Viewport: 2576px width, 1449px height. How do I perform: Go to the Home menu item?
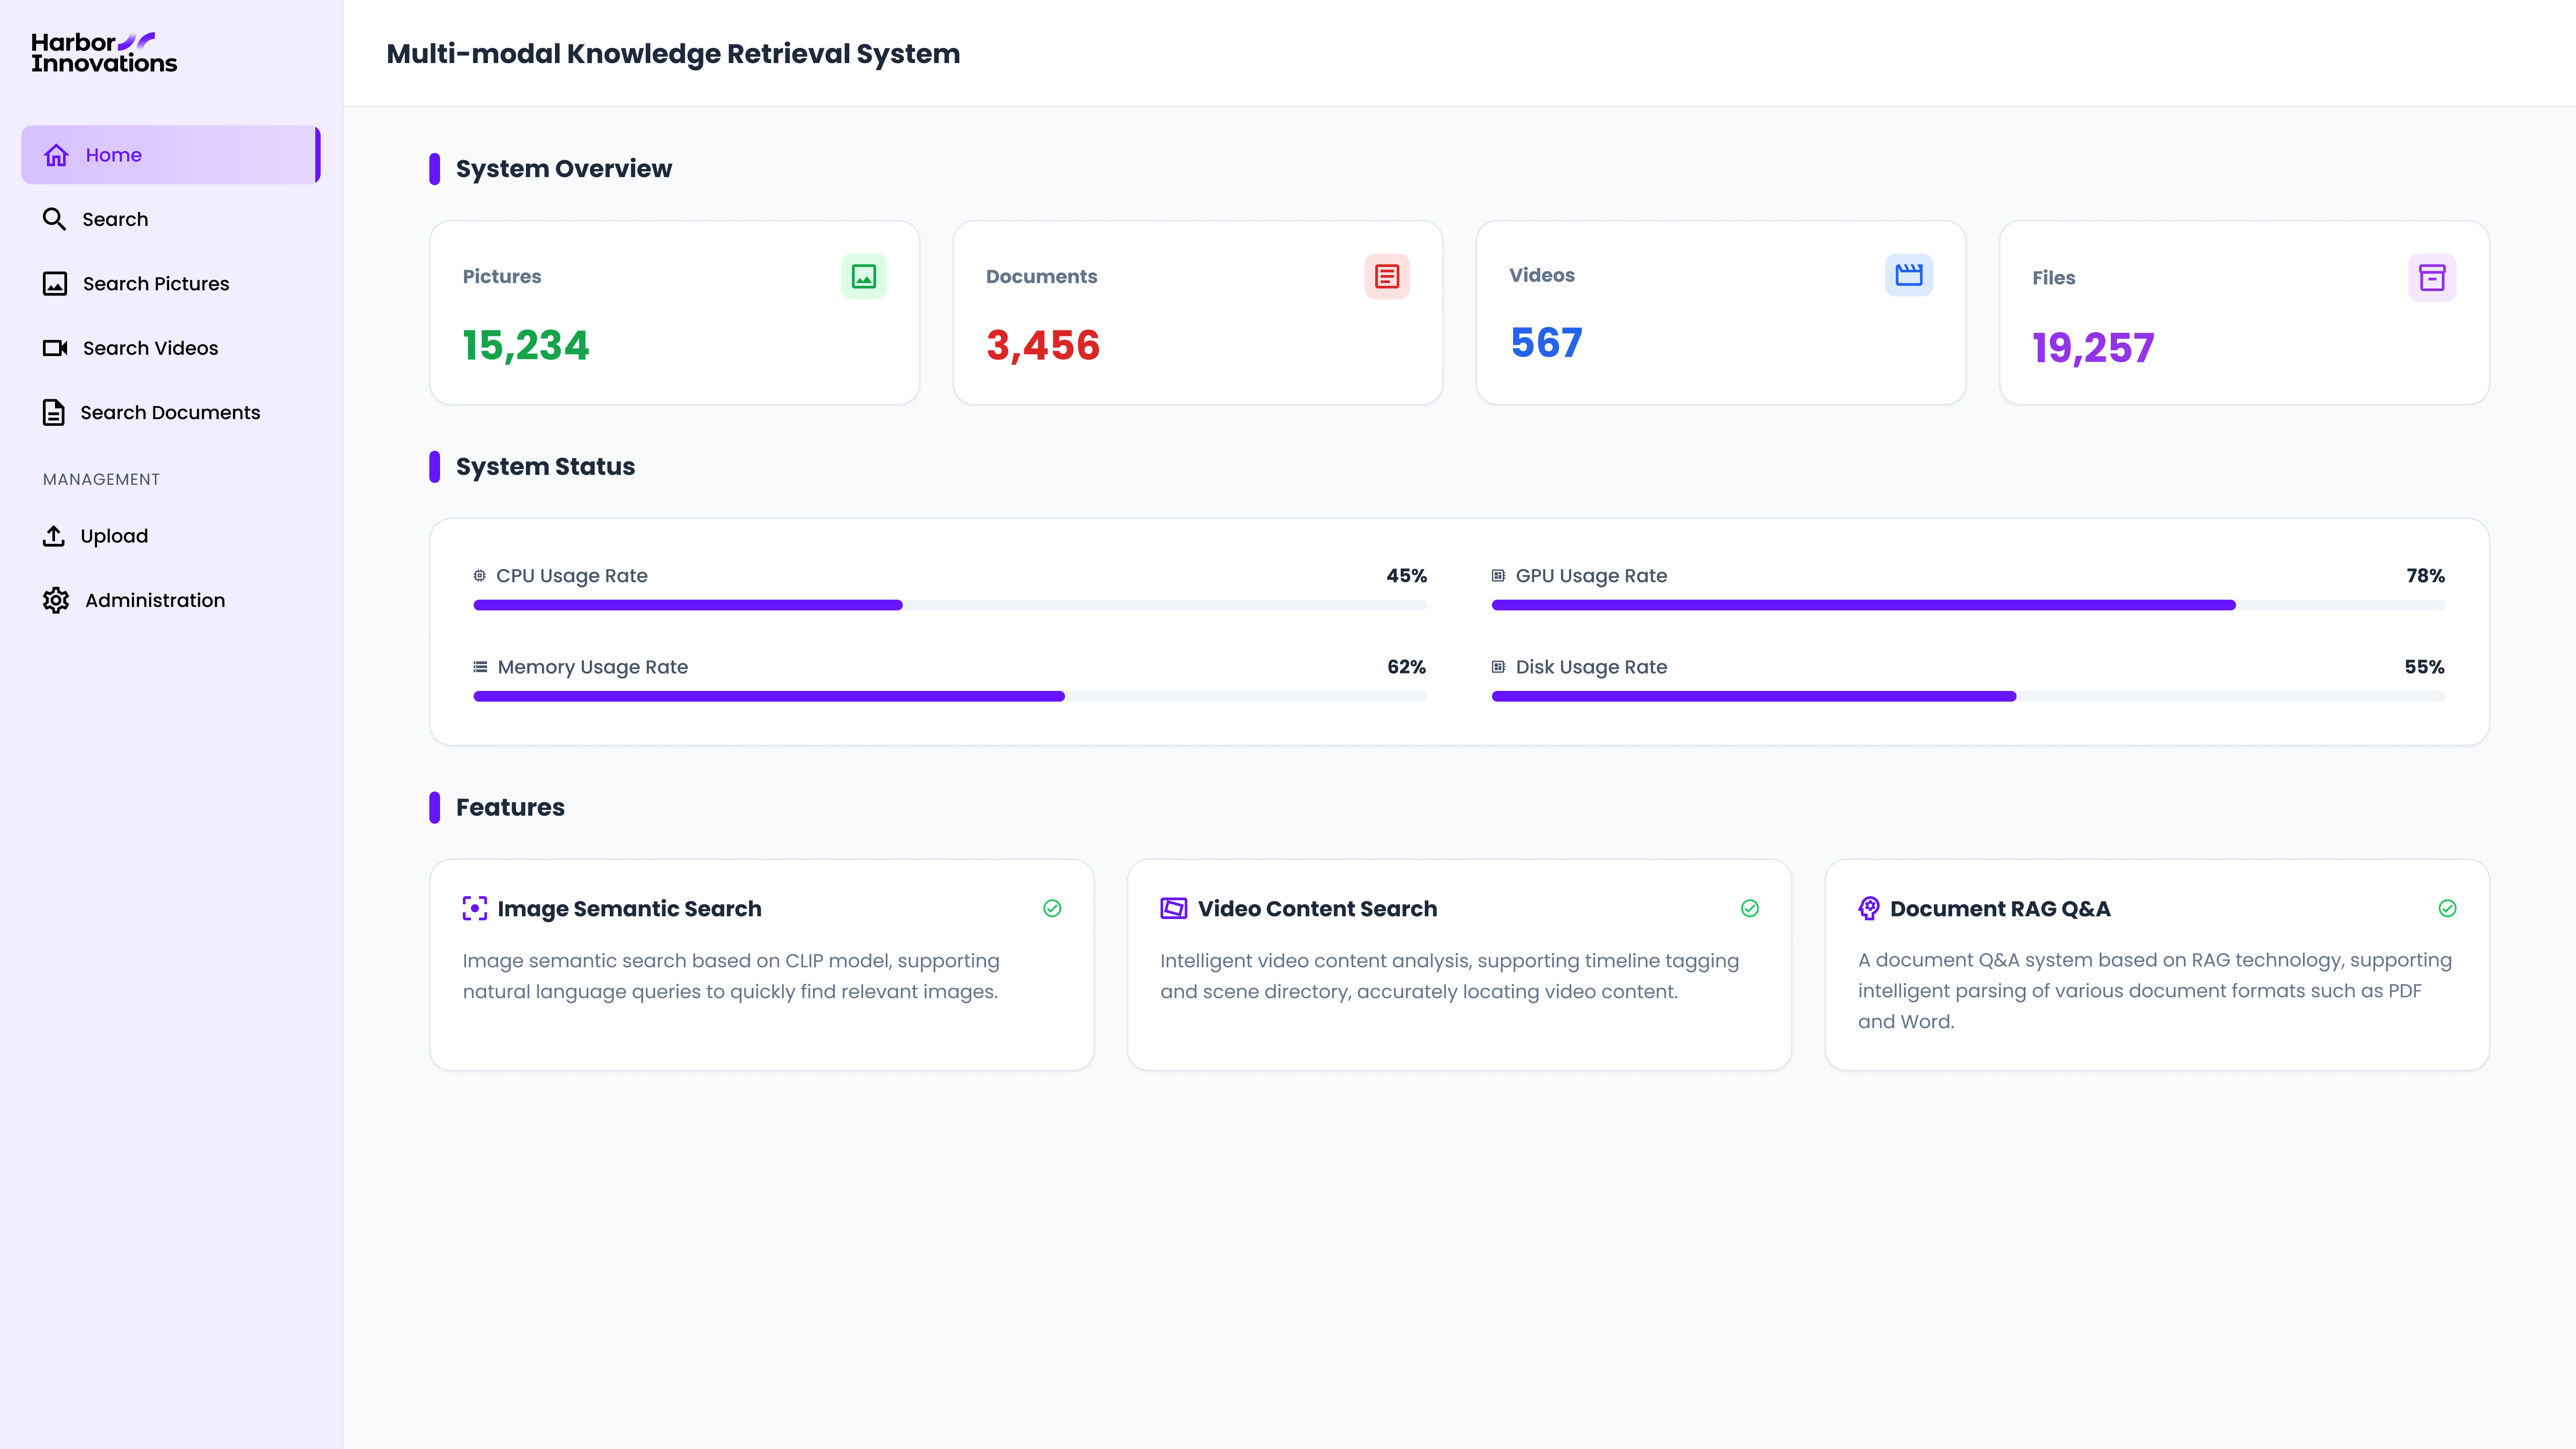coord(171,155)
